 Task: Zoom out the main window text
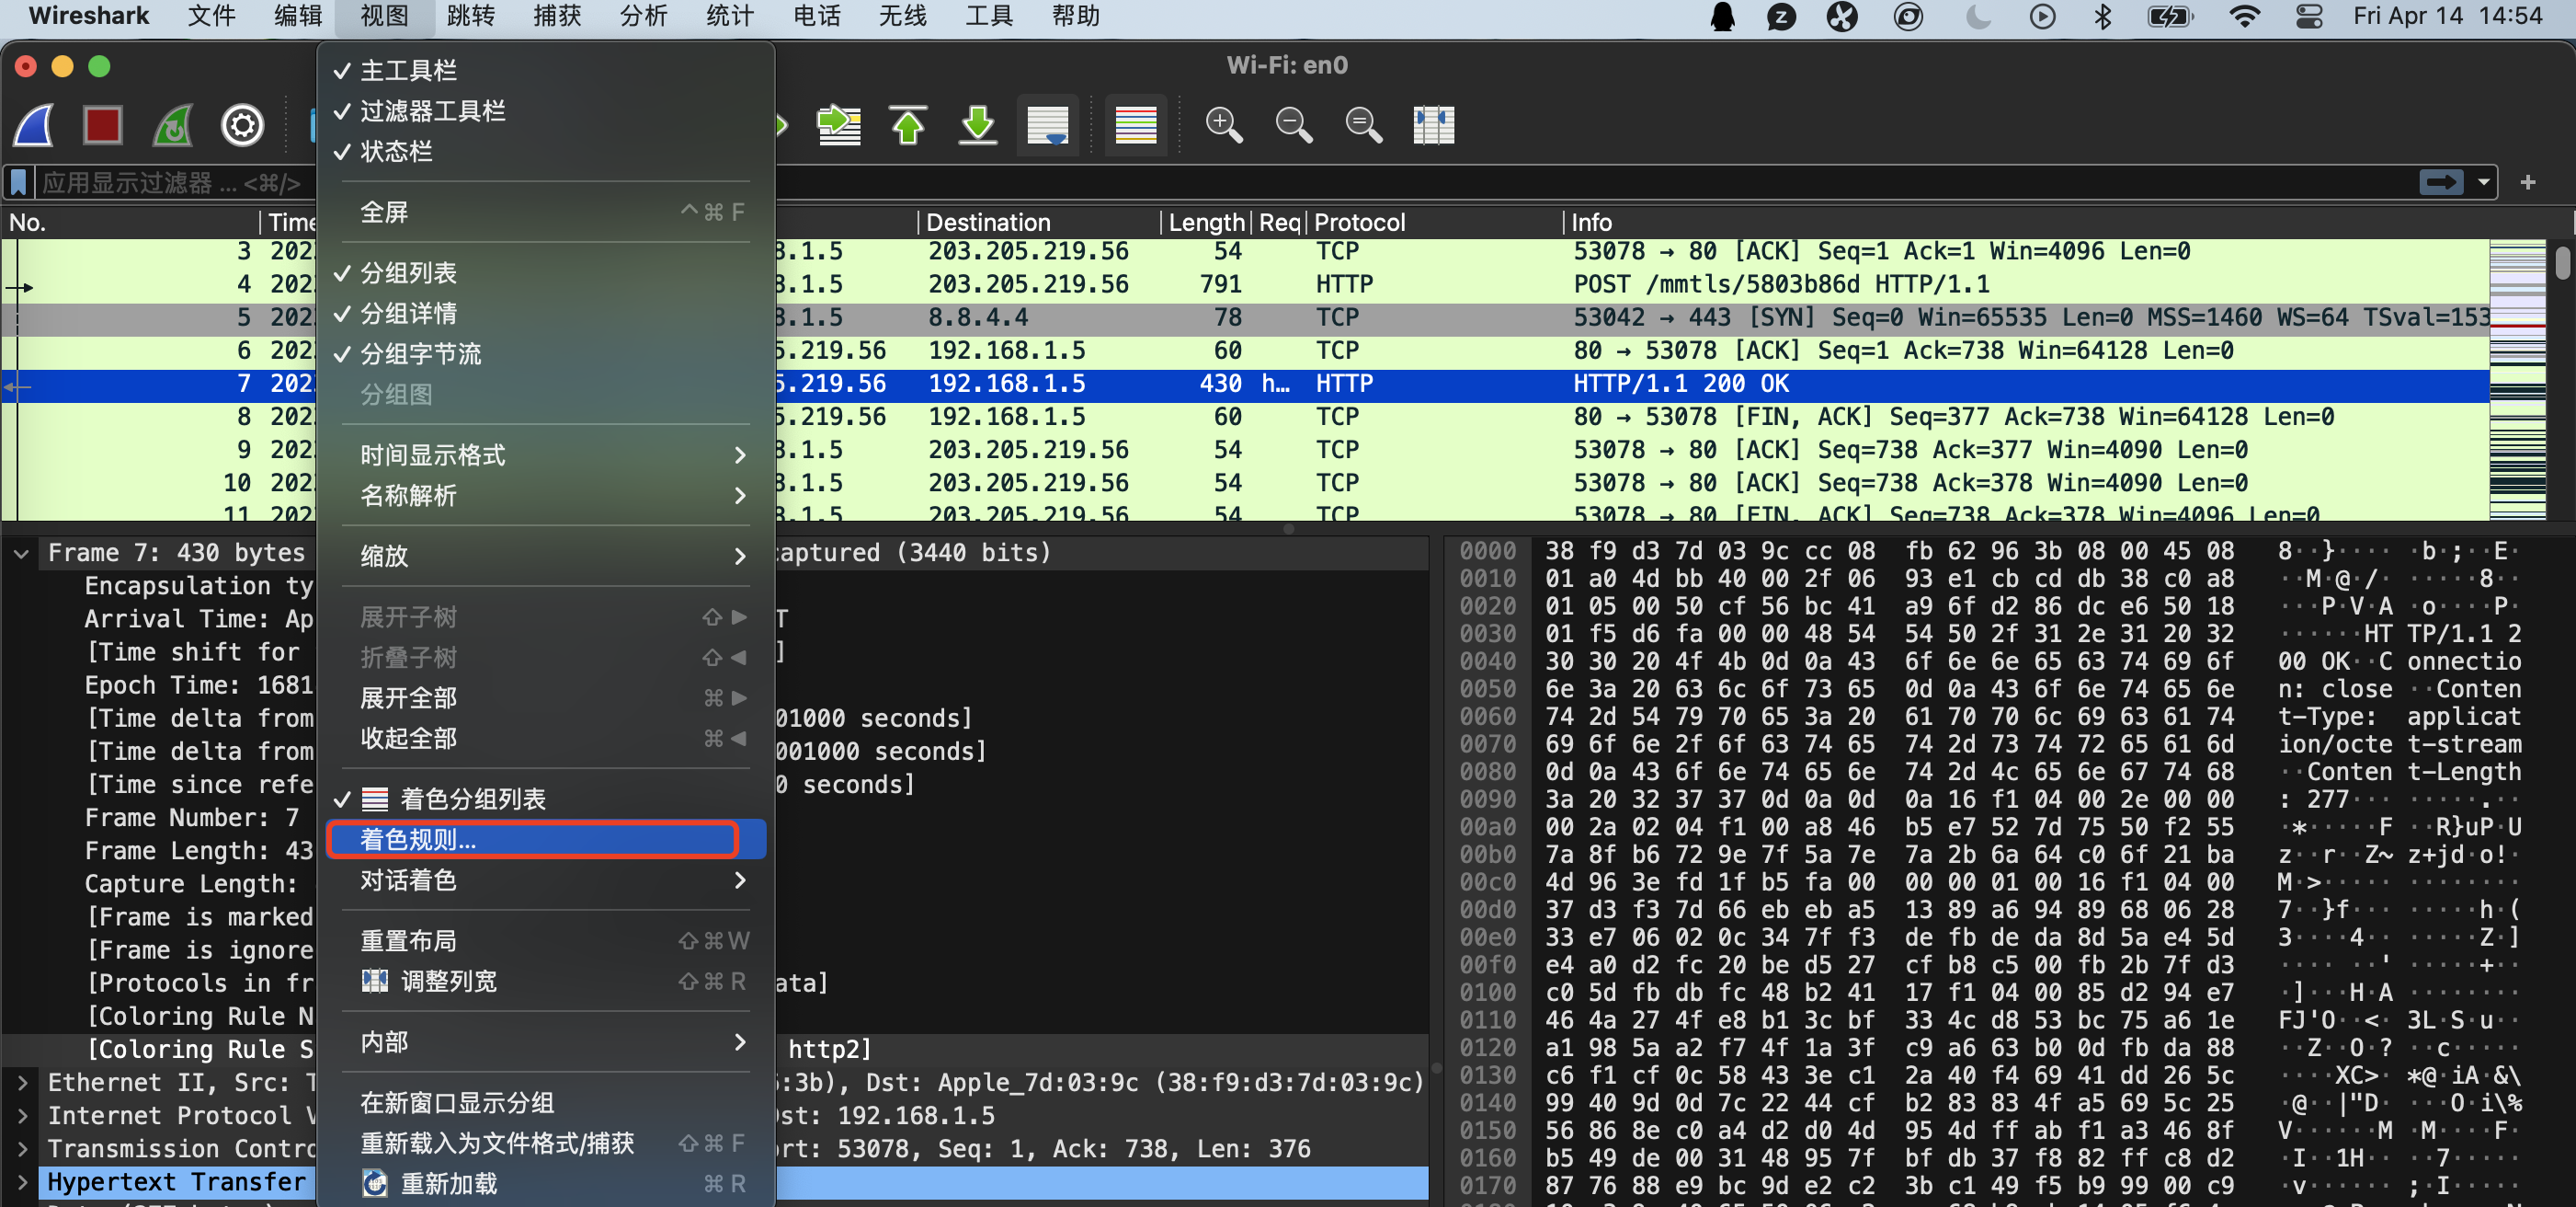coord(1294,126)
